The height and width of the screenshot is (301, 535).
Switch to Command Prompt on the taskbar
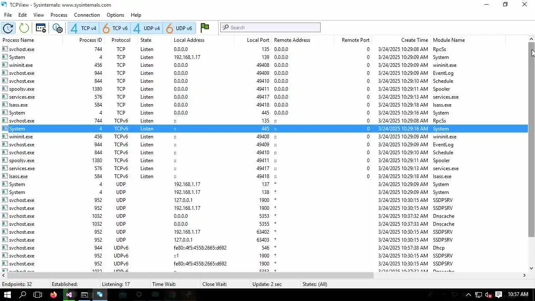pyautogui.click(x=84, y=295)
